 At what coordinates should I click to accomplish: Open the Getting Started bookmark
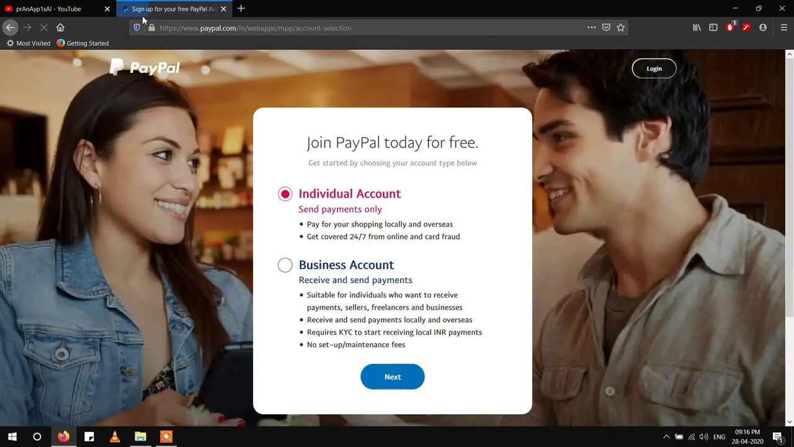click(x=83, y=43)
